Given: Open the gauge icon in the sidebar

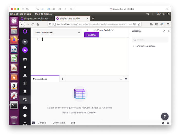Looking at the screenshot, I should [x=25, y=108].
